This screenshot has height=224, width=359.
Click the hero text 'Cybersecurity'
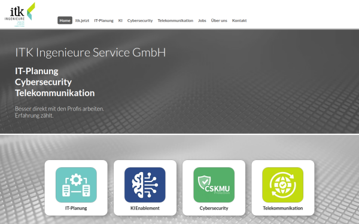coord(43,82)
